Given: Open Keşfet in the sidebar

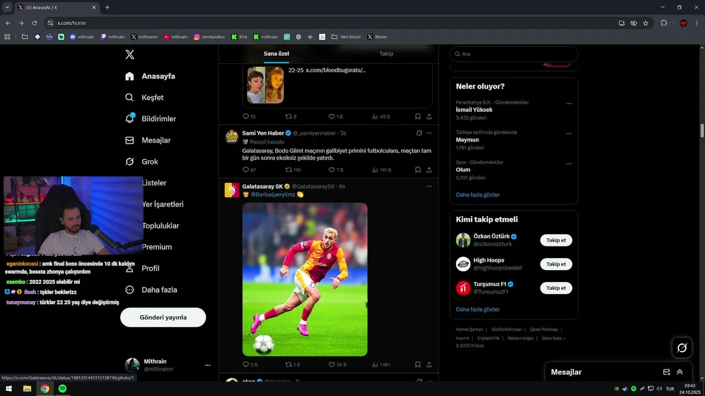Looking at the screenshot, I should pos(144,97).
